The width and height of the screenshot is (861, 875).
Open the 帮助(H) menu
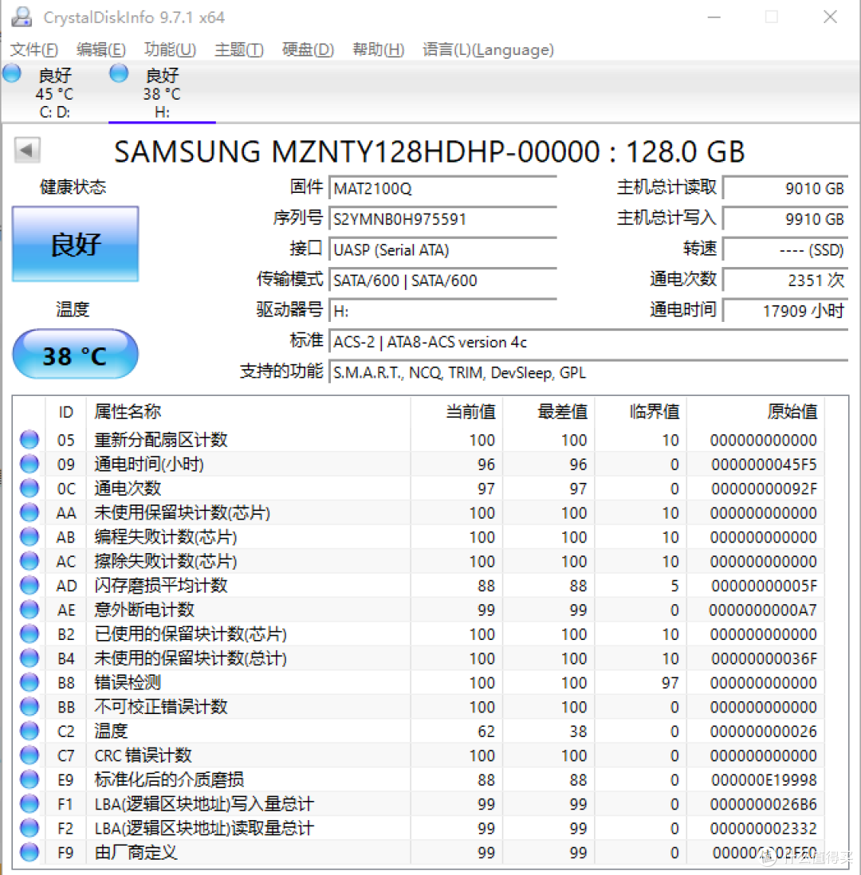click(378, 49)
